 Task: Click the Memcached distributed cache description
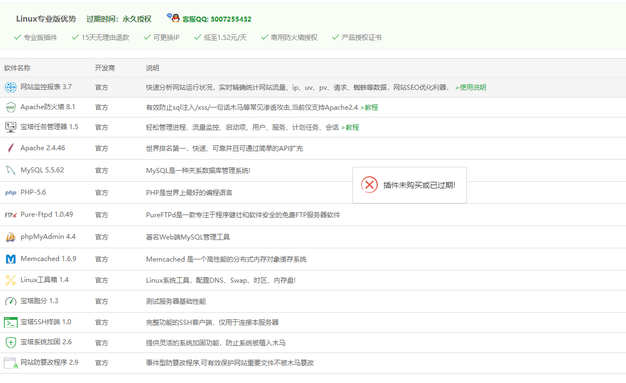point(226,259)
